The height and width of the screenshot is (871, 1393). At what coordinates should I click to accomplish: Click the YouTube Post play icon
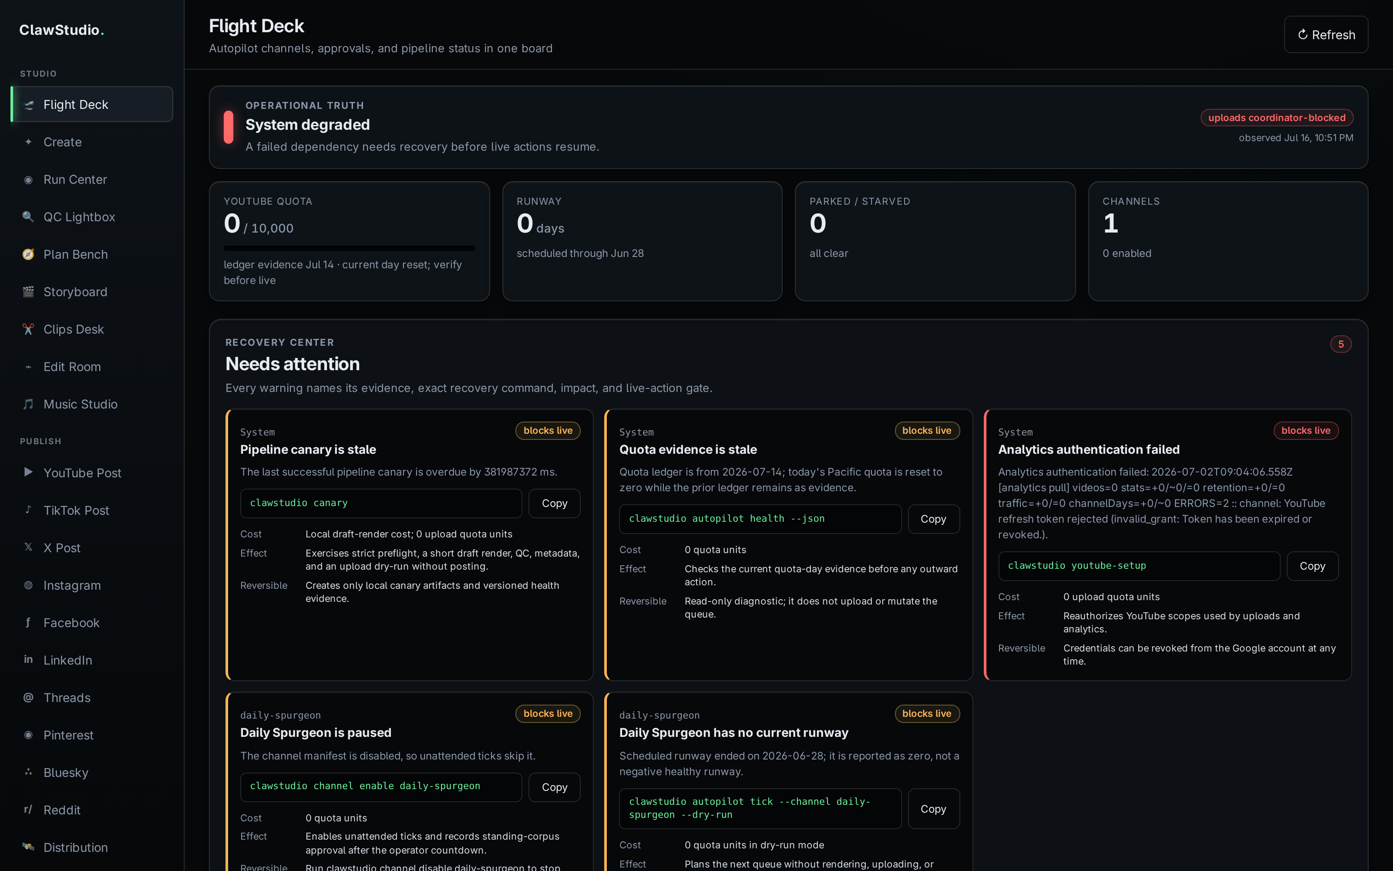click(28, 473)
